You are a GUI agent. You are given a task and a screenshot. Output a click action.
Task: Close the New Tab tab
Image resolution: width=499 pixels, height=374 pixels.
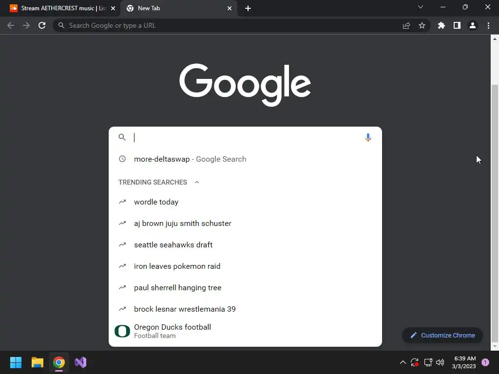230,8
